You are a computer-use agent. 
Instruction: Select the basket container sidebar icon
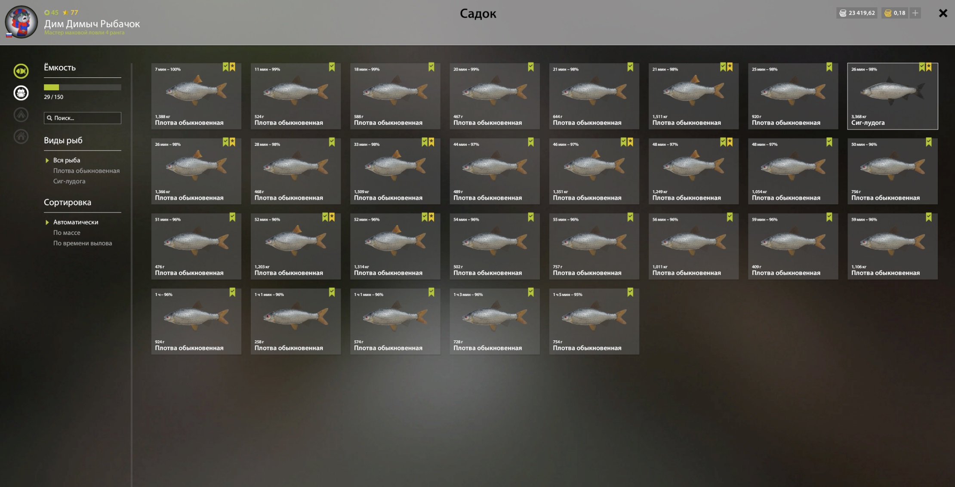[x=21, y=93]
